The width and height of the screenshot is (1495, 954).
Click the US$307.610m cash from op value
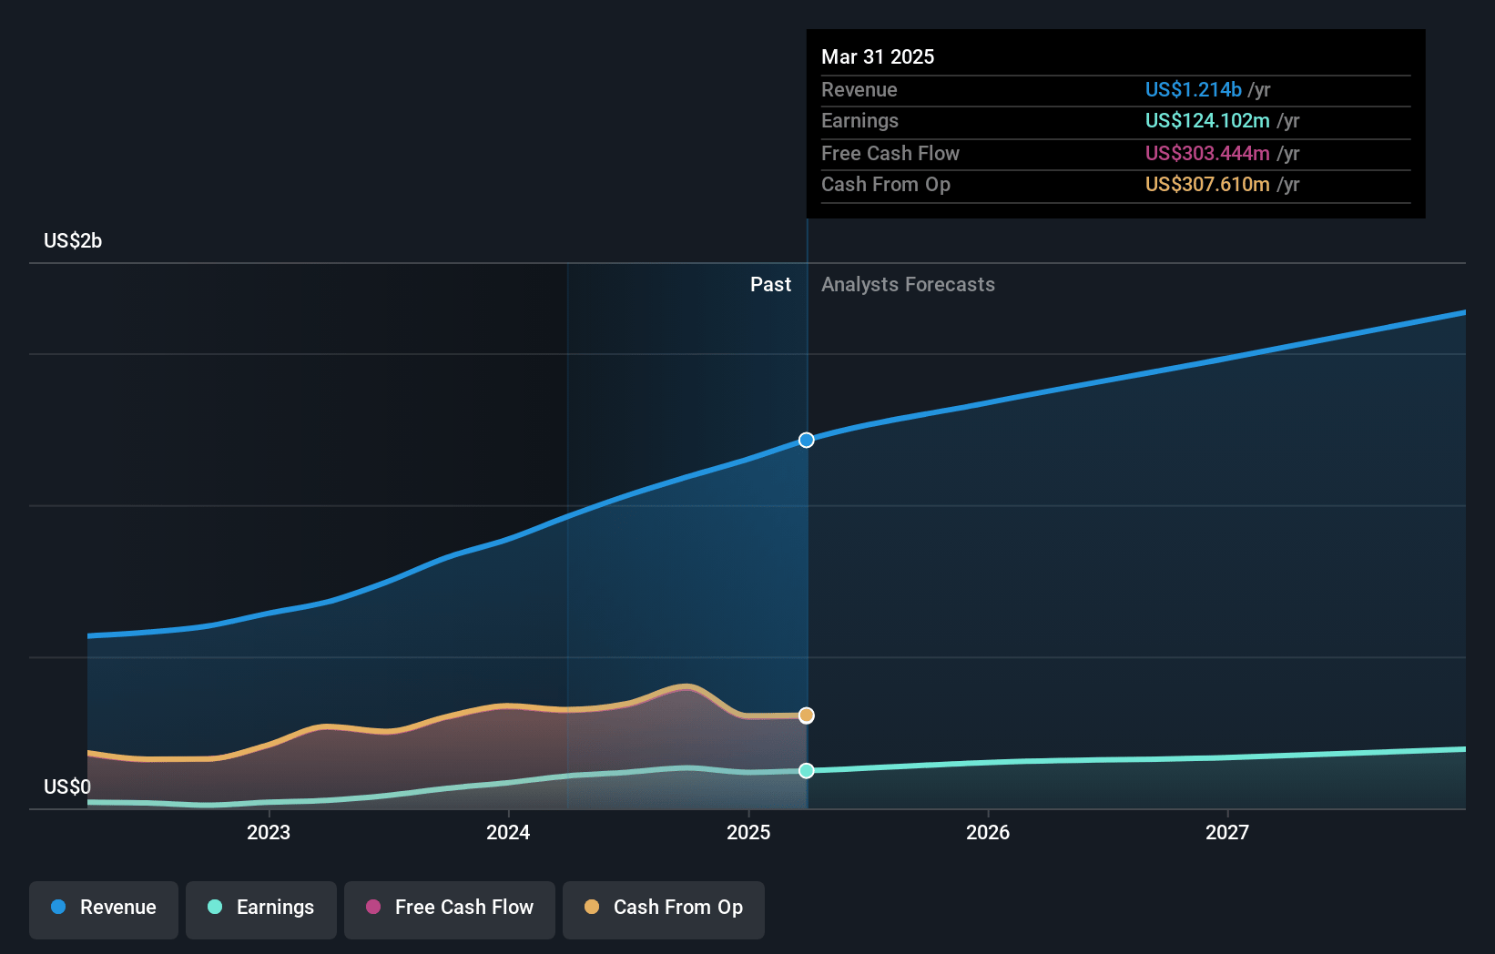click(x=1207, y=184)
